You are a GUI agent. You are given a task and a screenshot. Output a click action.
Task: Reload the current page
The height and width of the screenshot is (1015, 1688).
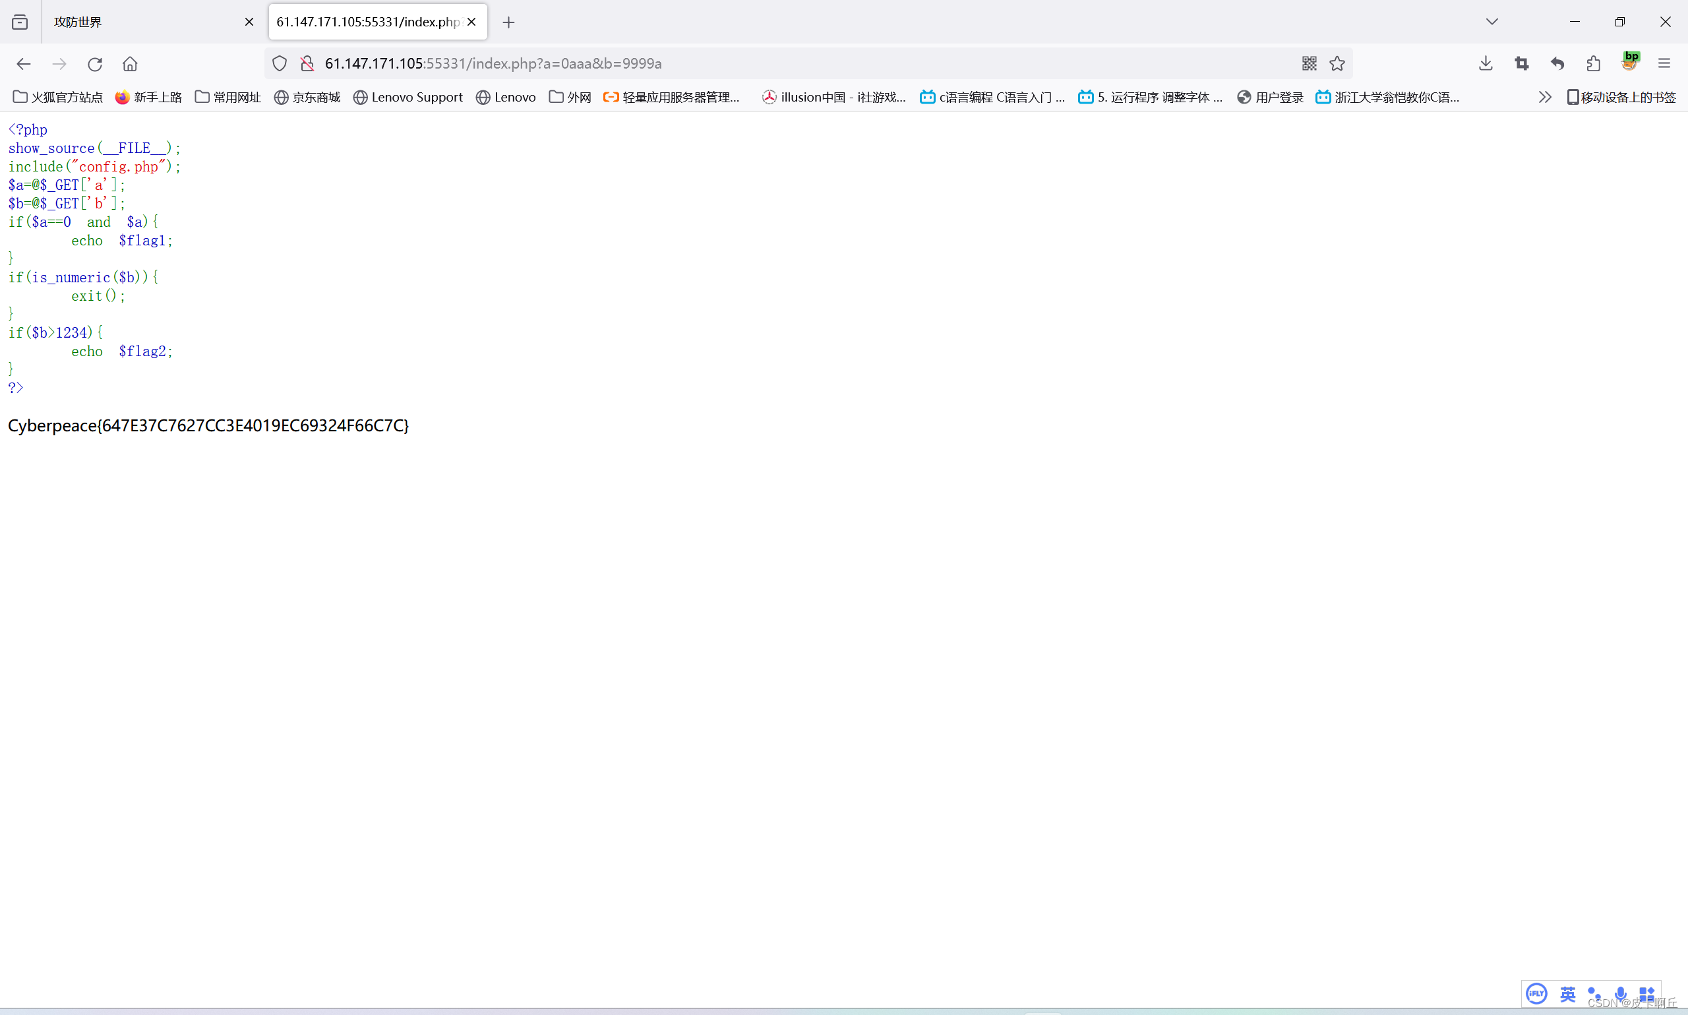click(95, 63)
